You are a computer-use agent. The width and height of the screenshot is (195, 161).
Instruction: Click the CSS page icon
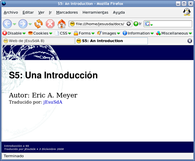pos(57,33)
